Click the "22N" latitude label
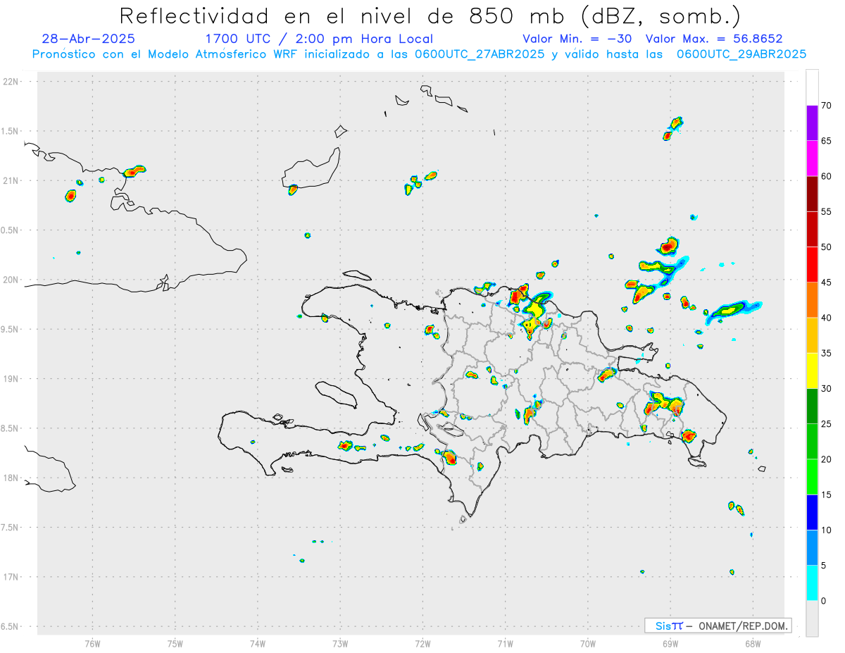845x653 pixels. [12, 82]
